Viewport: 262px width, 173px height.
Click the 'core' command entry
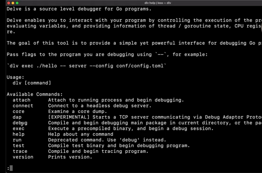18,112
